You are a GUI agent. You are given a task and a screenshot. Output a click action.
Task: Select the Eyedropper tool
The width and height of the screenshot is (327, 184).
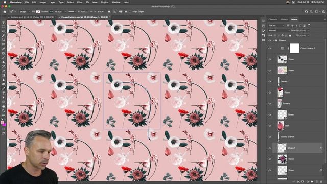(x=4, y=49)
